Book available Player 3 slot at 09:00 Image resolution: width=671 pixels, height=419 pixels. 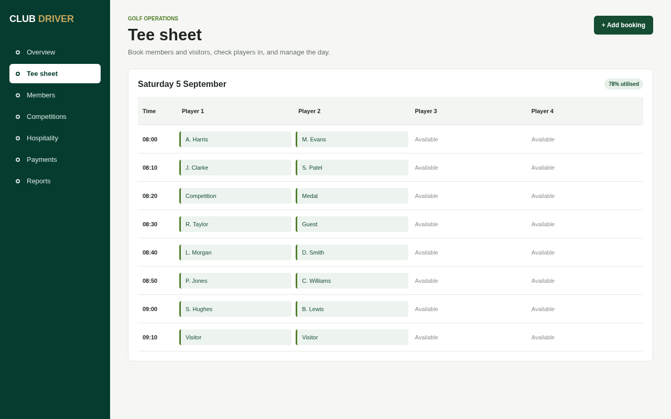427,309
